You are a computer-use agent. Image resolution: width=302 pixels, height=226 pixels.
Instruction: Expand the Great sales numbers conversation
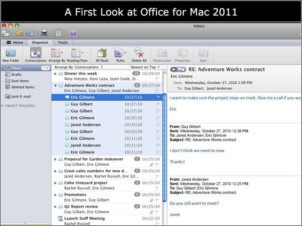[x=55, y=171]
